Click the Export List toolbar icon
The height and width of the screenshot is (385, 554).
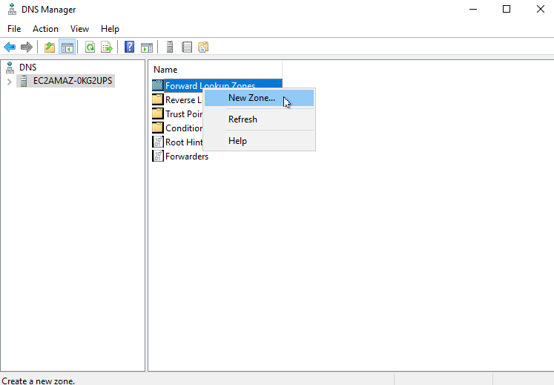pyautogui.click(x=107, y=47)
